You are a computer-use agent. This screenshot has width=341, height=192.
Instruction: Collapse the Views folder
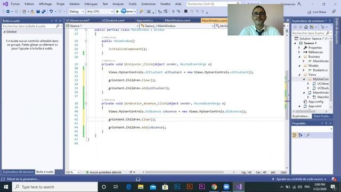[299, 75]
